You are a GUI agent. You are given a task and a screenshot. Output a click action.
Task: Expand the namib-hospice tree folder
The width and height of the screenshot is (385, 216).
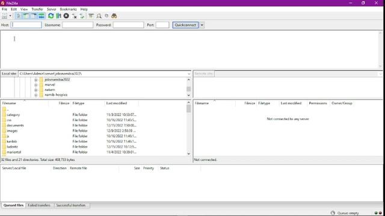(x=36, y=95)
